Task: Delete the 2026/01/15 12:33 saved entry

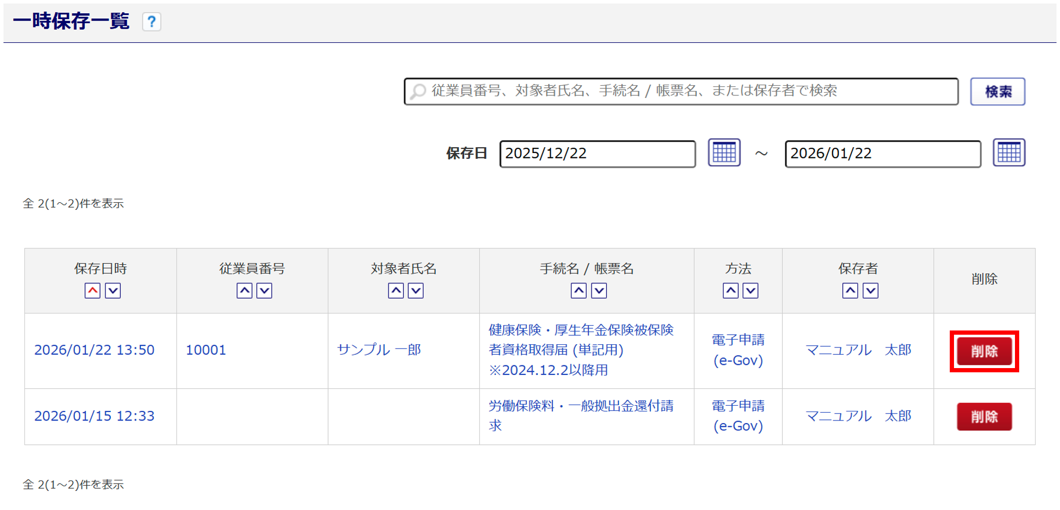Action: tap(984, 417)
